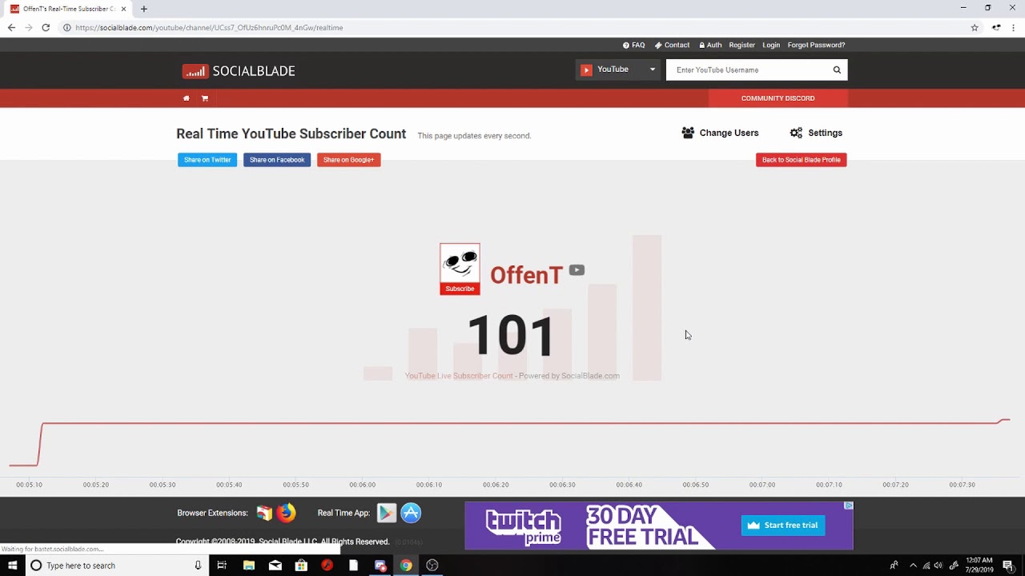This screenshot has width=1025, height=576.
Task: Close the Twitch ad via AdChoices icon
Action: click(848, 506)
